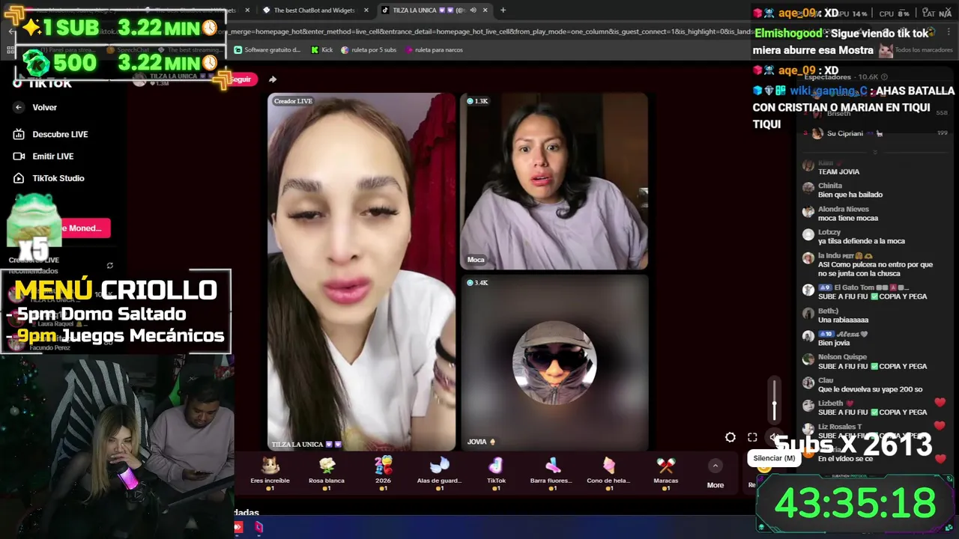Open the pink taskbar app icon
This screenshot has height=539, width=959.
pos(258,528)
